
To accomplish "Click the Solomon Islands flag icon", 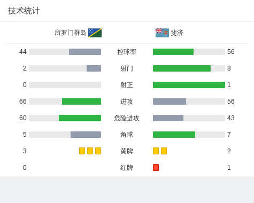I will click(x=95, y=33).
